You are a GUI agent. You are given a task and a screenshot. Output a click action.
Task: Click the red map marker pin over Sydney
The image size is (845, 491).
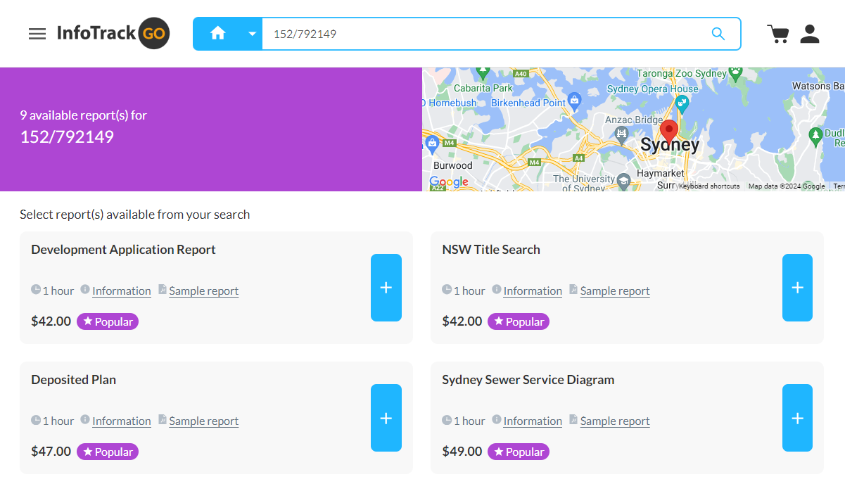pyautogui.click(x=668, y=132)
